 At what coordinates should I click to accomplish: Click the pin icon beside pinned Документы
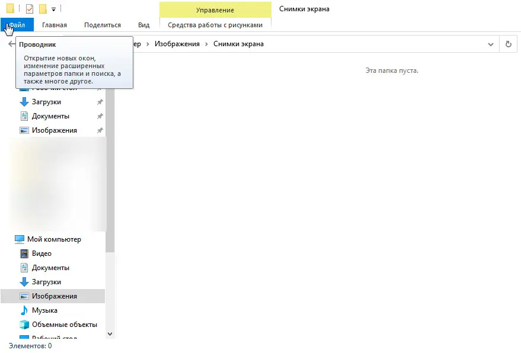(x=100, y=116)
